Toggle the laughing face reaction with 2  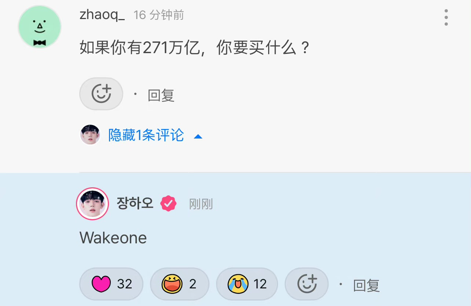(x=180, y=284)
